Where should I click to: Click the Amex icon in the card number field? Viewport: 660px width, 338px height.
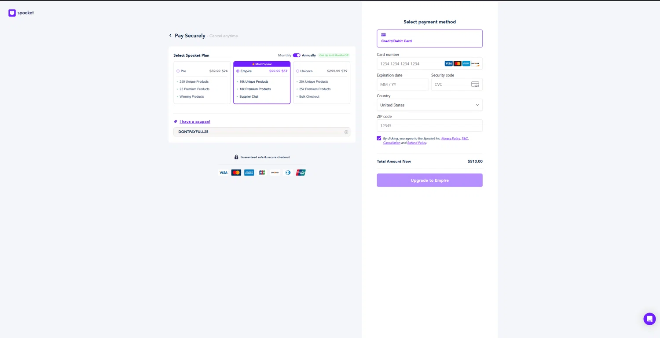point(466,63)
